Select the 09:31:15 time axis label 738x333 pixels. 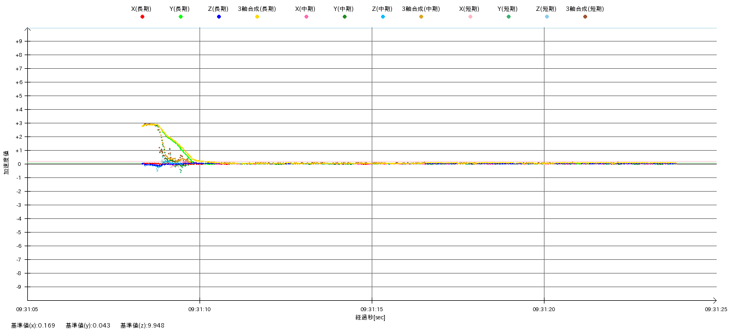click(x=372, y=309)
